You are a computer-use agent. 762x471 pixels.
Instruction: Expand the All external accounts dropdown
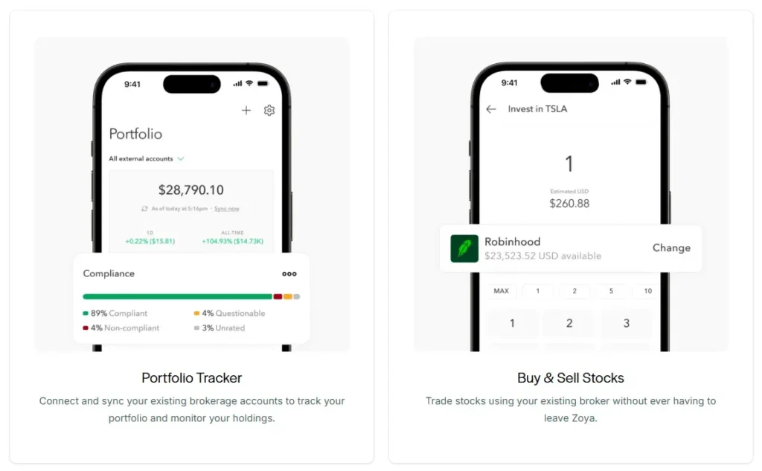click(181, 159)
